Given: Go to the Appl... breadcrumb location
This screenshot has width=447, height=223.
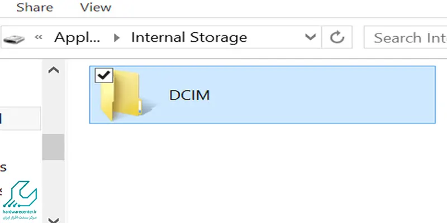Looking at the screenshot, I should (x=77, y=37).
